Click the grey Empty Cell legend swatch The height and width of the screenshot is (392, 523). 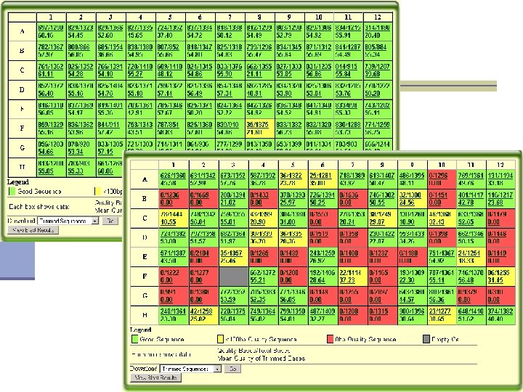[x=426, y=339]
